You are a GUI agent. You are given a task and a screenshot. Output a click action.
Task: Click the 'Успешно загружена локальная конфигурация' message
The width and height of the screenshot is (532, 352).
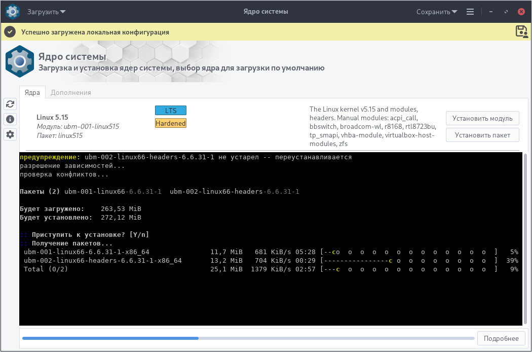click(x=95, y=32)
